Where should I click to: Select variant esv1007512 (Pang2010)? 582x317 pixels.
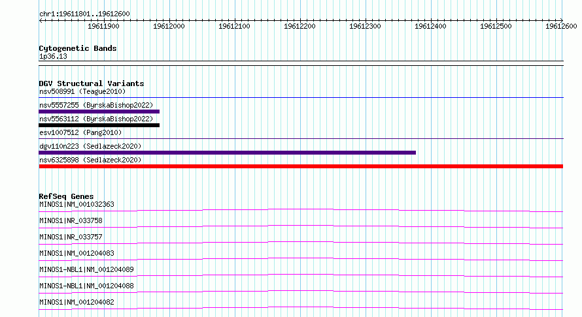pyautogui.click(x=80, y=132)
